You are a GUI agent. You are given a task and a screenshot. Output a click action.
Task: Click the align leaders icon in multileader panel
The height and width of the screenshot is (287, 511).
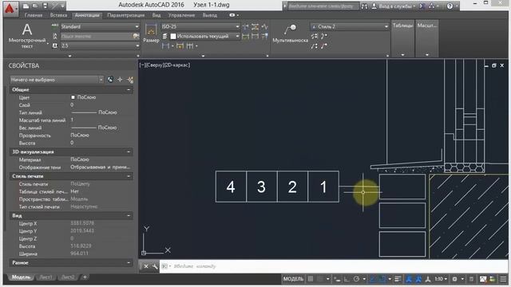pos(314,36)
